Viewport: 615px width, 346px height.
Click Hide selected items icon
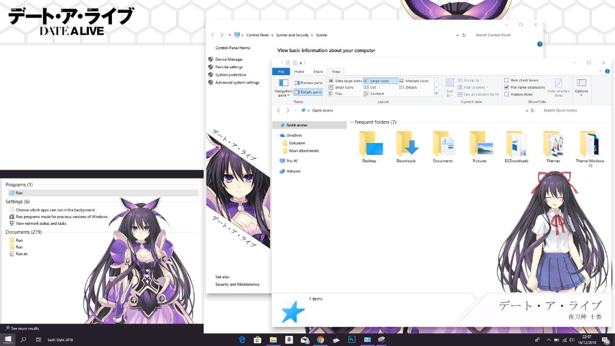558,87
